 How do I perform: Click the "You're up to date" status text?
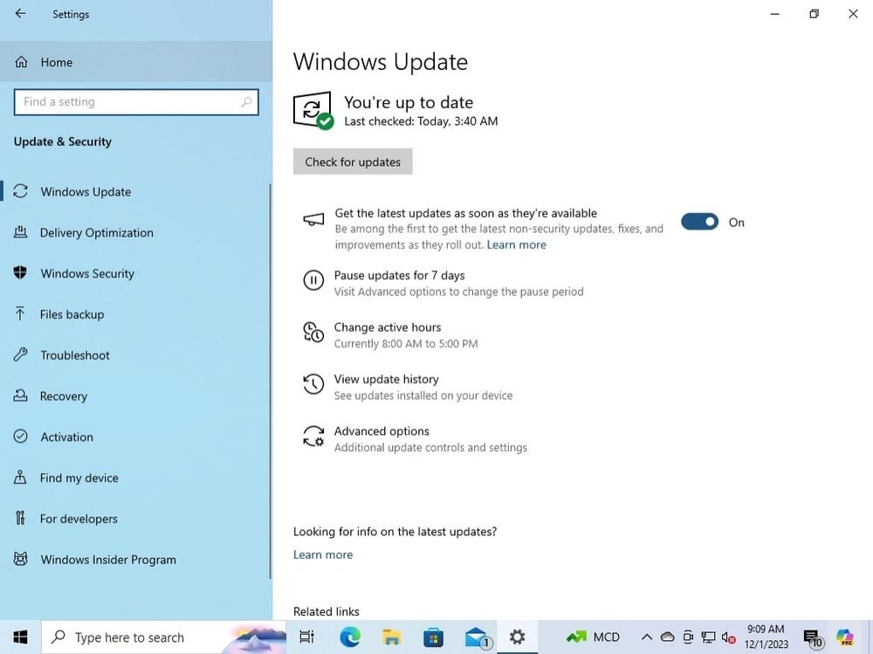(x=409, y=102)
